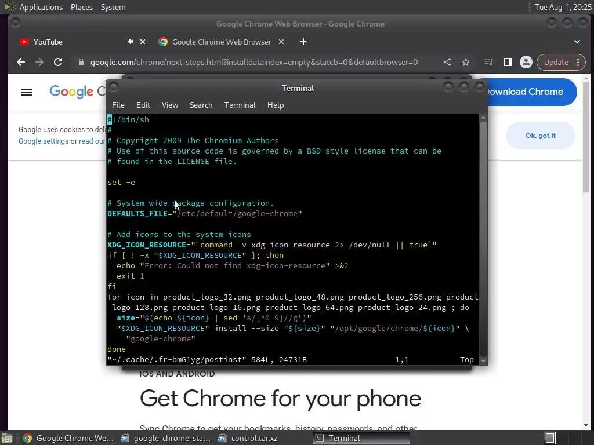Go back in Chrome browser
The height and width of the screenshot is (445, 594).
tap(21, 62)
